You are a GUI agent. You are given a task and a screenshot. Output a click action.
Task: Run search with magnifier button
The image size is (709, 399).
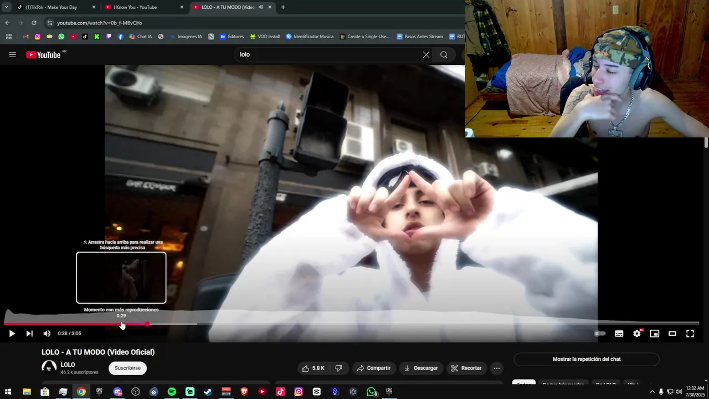(x=444, y=54)
